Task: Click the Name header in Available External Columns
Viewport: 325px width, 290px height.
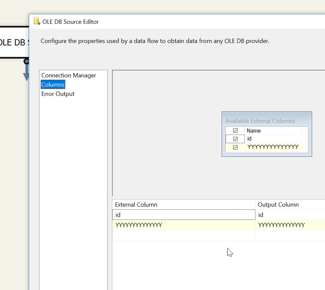Action: pos(273,131)
